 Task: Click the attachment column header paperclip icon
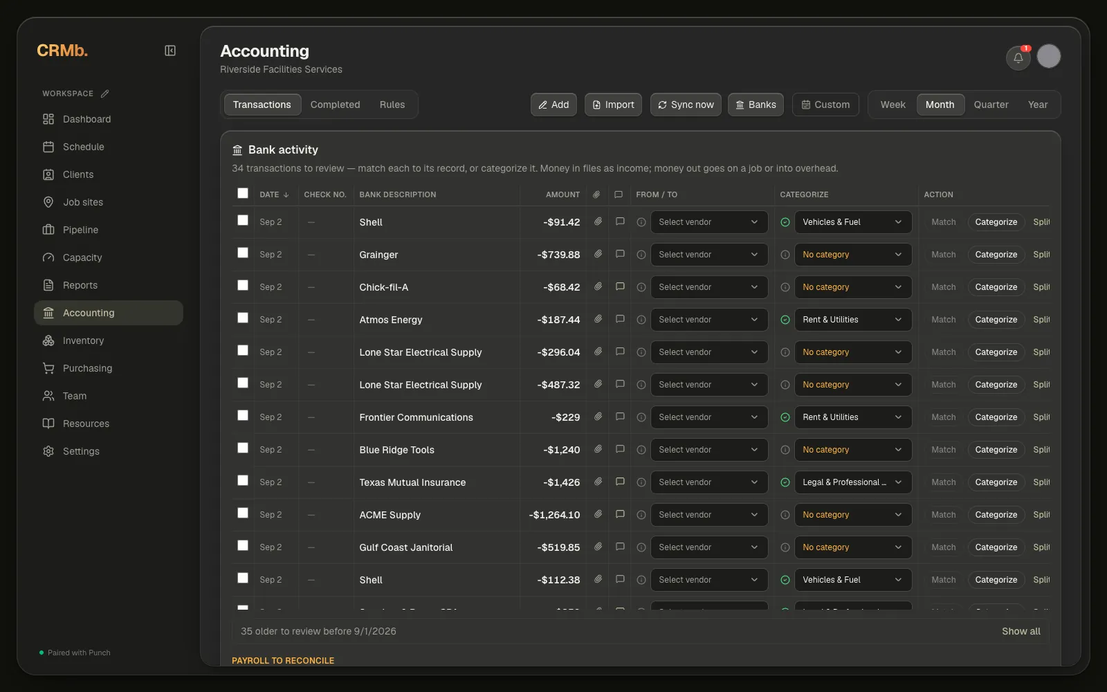click(596, 194)
